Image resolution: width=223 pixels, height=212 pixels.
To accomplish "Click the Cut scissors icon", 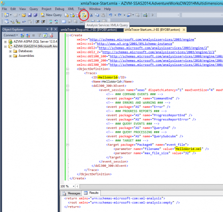I will [x=91, y=15].
